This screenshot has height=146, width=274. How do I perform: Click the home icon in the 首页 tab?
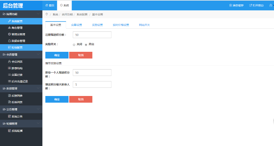(47, 5)
